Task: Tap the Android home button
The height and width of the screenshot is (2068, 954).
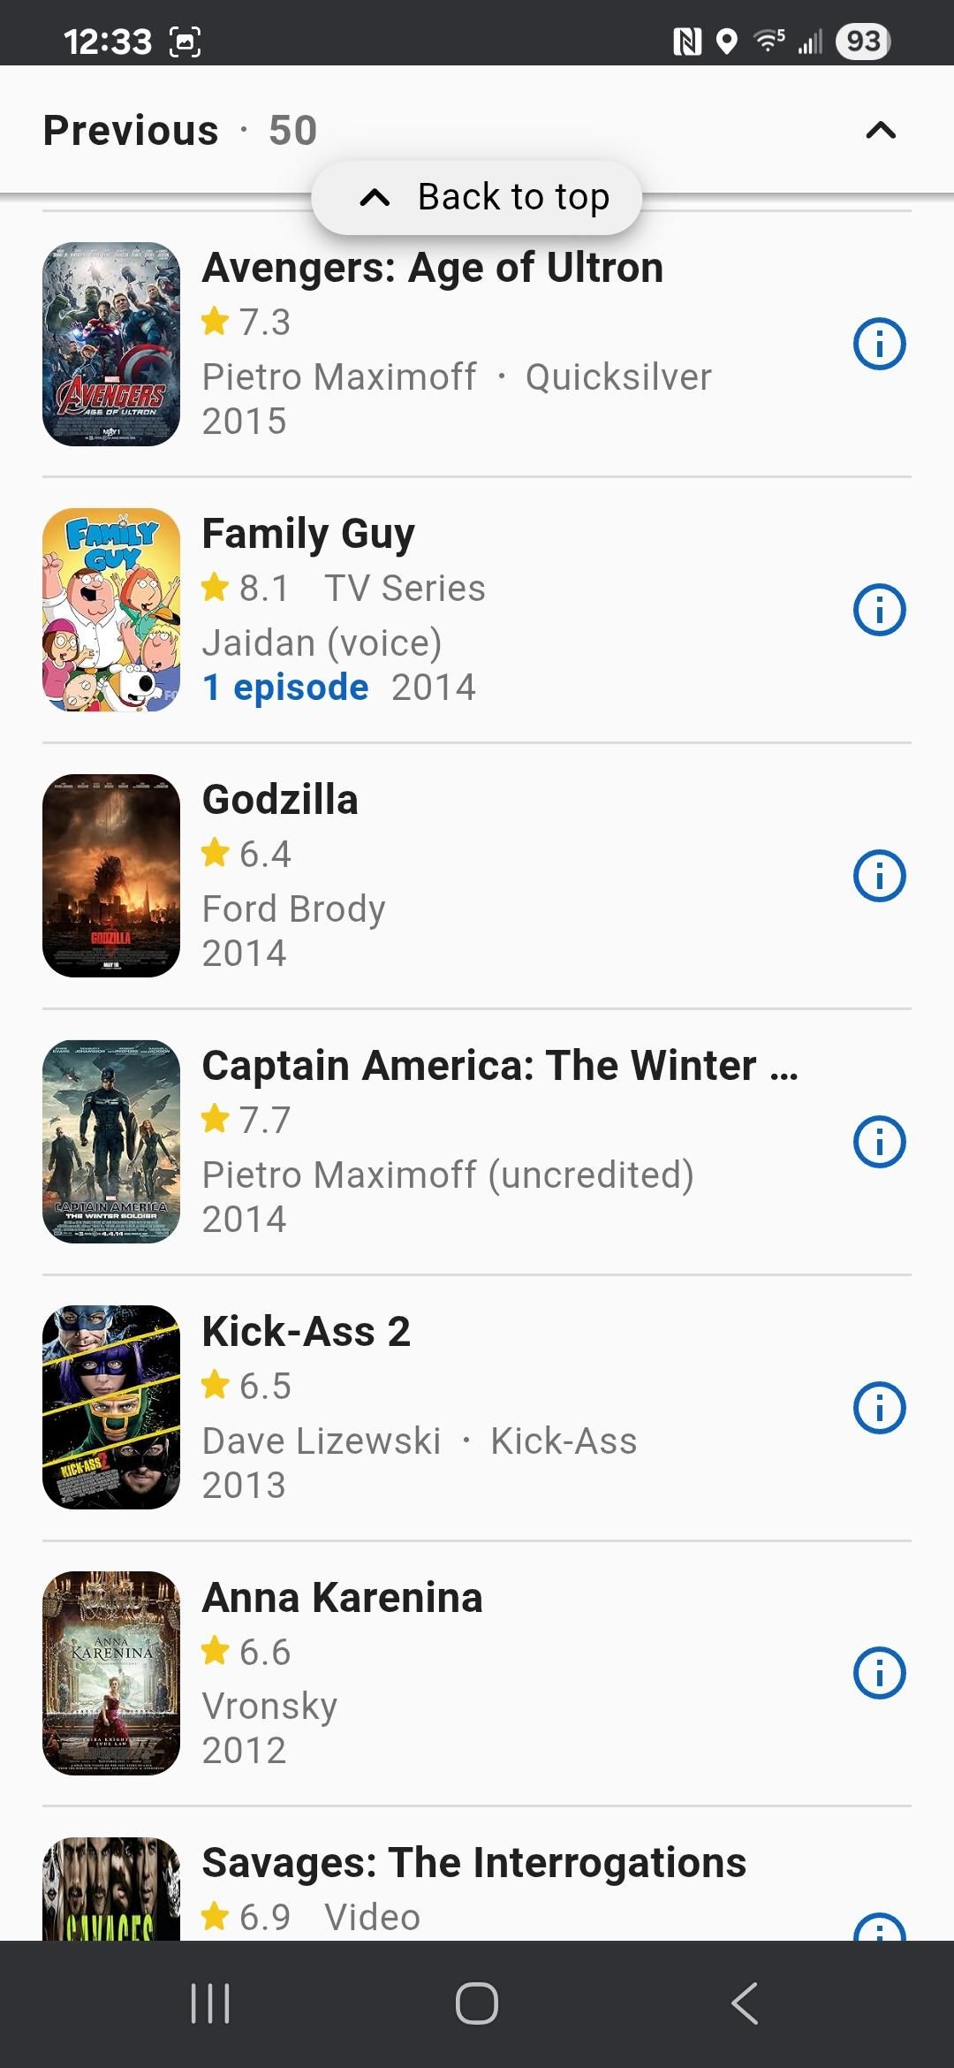Action: tap(477, 2003)
